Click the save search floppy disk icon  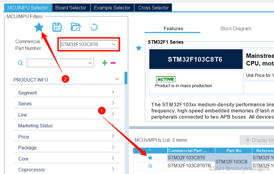pyautogui.click(x=57, y=27)
